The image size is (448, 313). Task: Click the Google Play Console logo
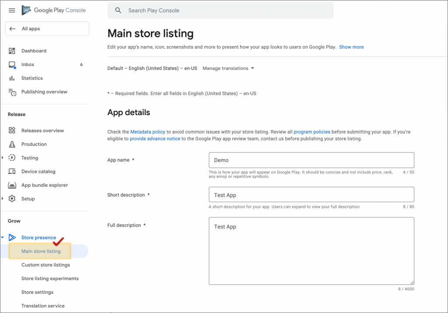tap(53, 10)
